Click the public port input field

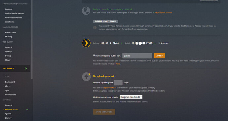137,56
